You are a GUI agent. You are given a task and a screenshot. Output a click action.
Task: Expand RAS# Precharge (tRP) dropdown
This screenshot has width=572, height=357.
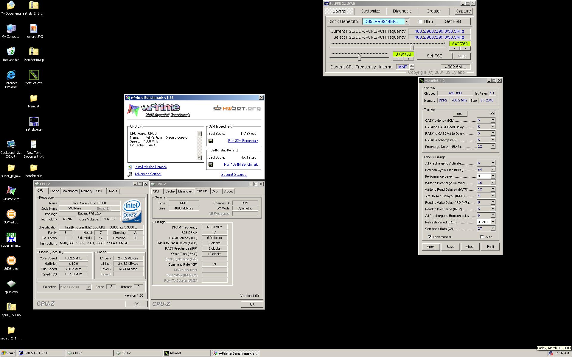click(x=493, y=140)
